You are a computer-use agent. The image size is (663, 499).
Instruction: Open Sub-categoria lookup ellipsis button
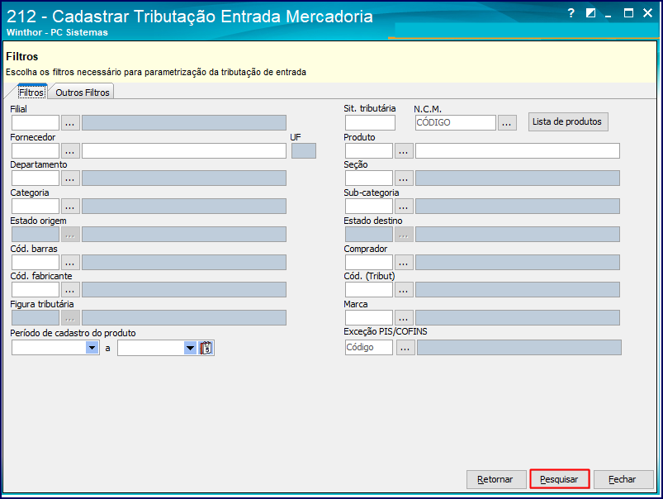pos(404,206)
